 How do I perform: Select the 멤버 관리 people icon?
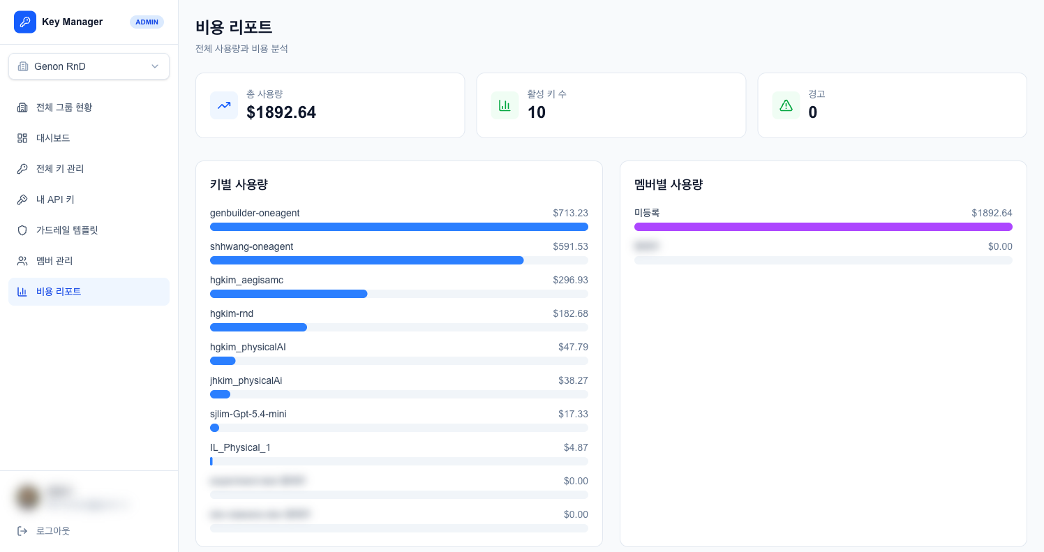click(x=23, y=260)
